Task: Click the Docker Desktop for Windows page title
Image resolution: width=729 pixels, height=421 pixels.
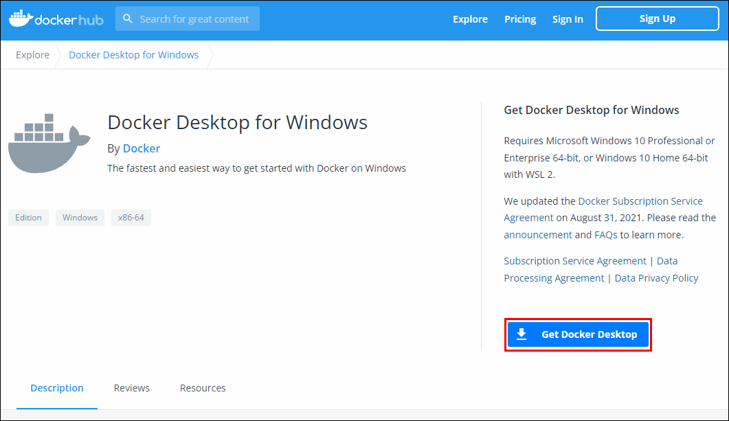Action: [237, 123]
